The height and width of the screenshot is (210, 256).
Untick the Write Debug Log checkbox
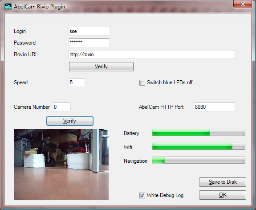pos(142,195)
